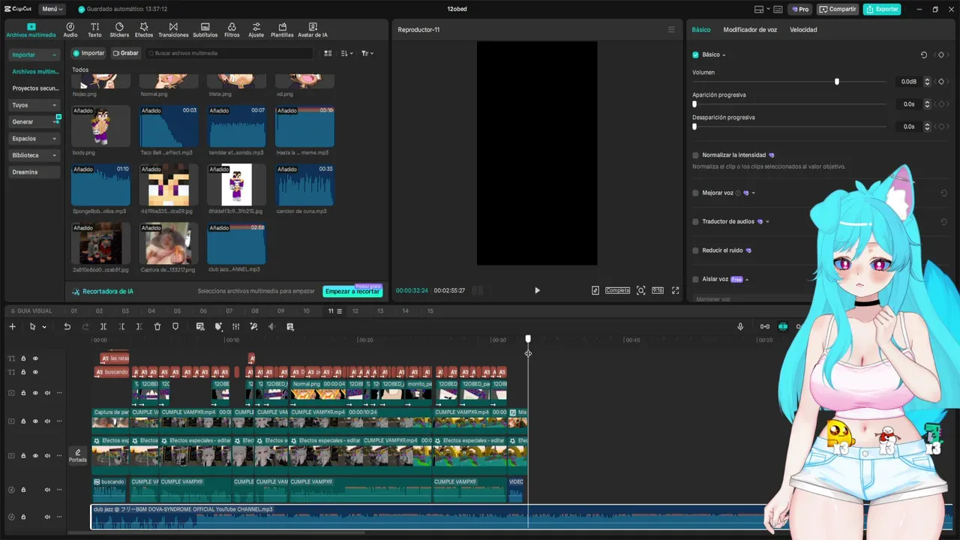Expand the Importar sidebar section
960x540 pixels.
tap(34, 55)
